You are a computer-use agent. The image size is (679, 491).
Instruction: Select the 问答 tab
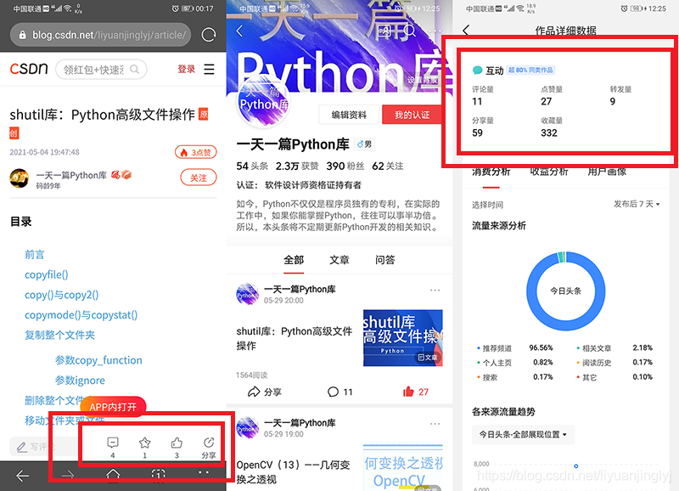(x=385, y=260)
